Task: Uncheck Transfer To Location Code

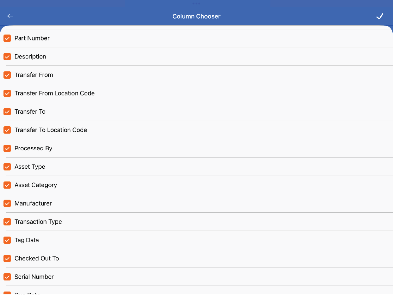Action: tap(7, 130)
